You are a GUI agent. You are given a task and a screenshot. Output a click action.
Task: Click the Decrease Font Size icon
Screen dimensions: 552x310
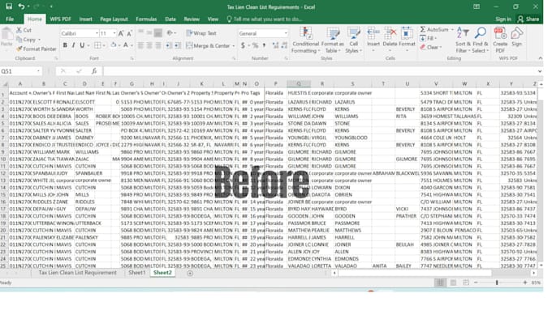(x=129, y=33)
